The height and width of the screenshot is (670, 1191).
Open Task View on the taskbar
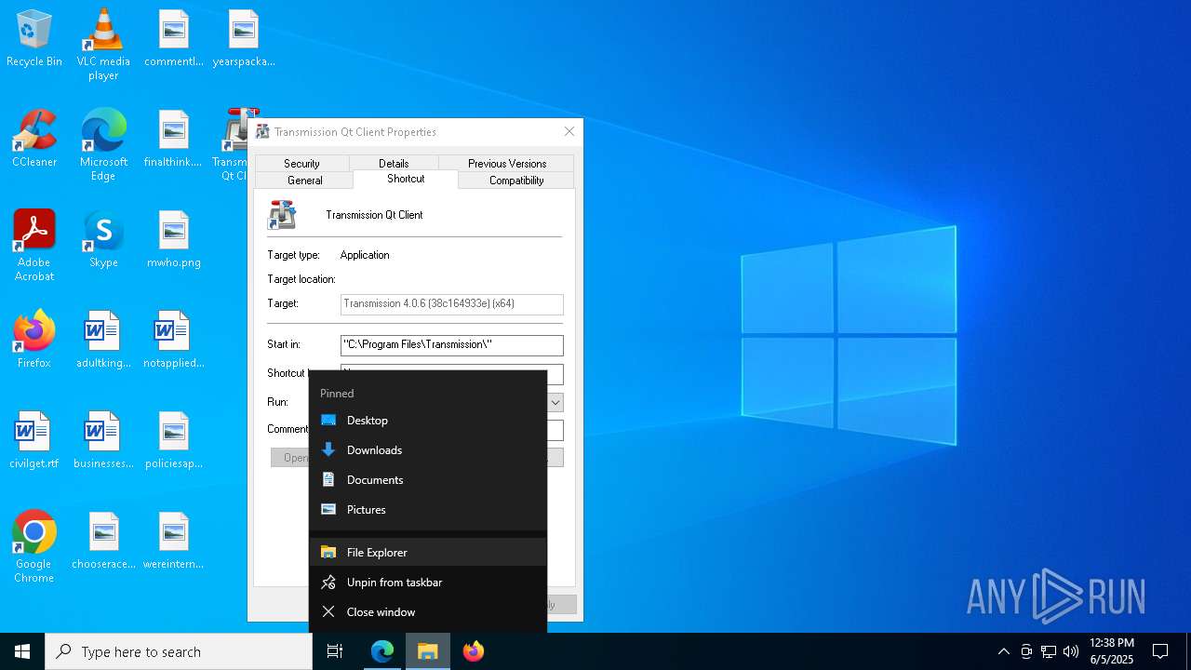click(x=335, y=651)
